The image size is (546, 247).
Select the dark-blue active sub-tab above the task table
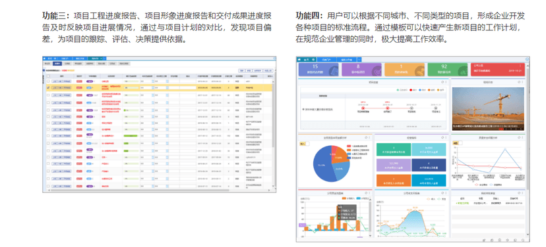click(x=57, y=64)
